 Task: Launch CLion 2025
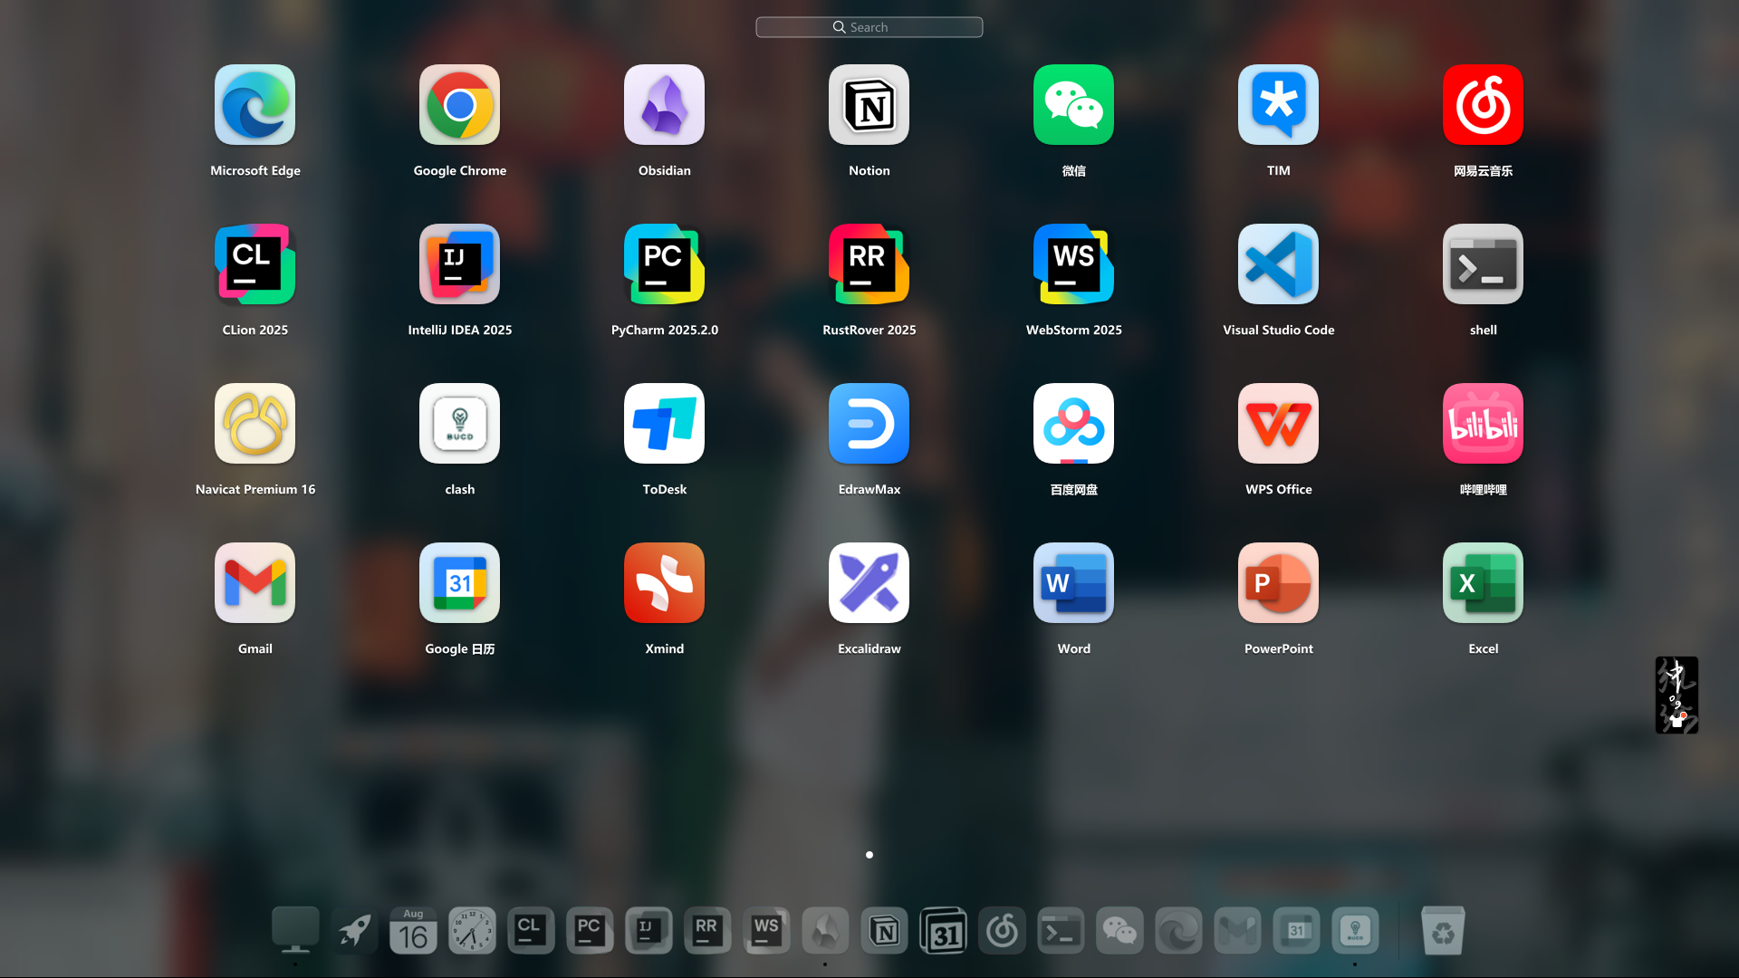[255, 264]
